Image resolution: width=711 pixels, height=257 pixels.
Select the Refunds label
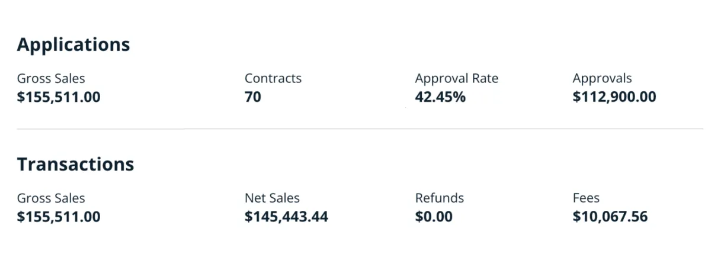pyautogui.click(x=440, y=198)
